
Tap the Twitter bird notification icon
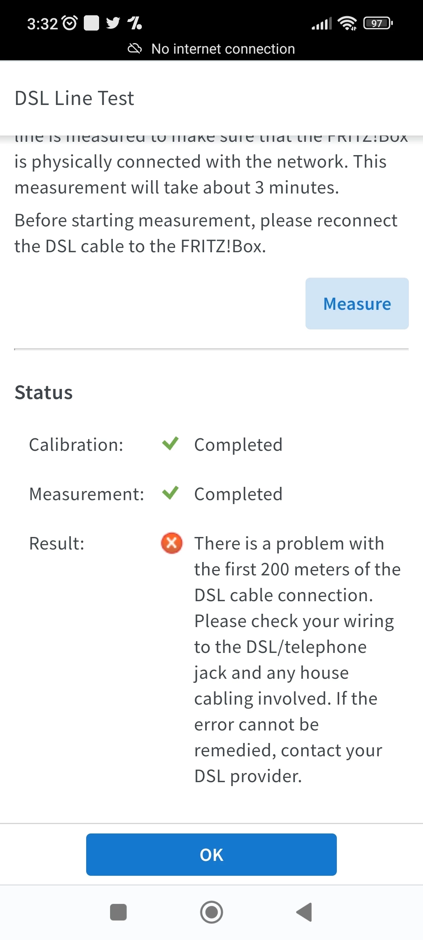[x=113, y=23]
